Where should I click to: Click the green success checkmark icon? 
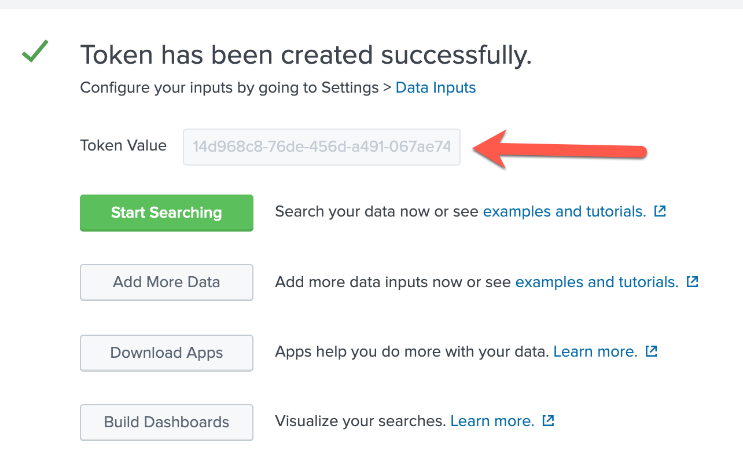pyautogui.click(x=35, y=52)
